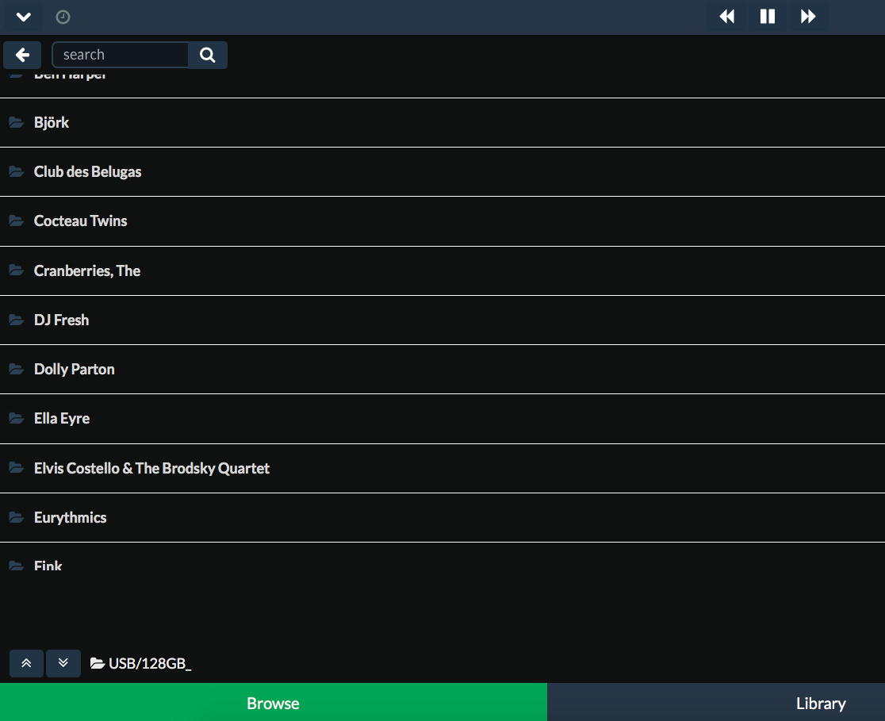Image resolution: width=885 pixels, height=721 pixels.
Task: Open the Club des Belugas folder
Action: (x=442, y=171)
